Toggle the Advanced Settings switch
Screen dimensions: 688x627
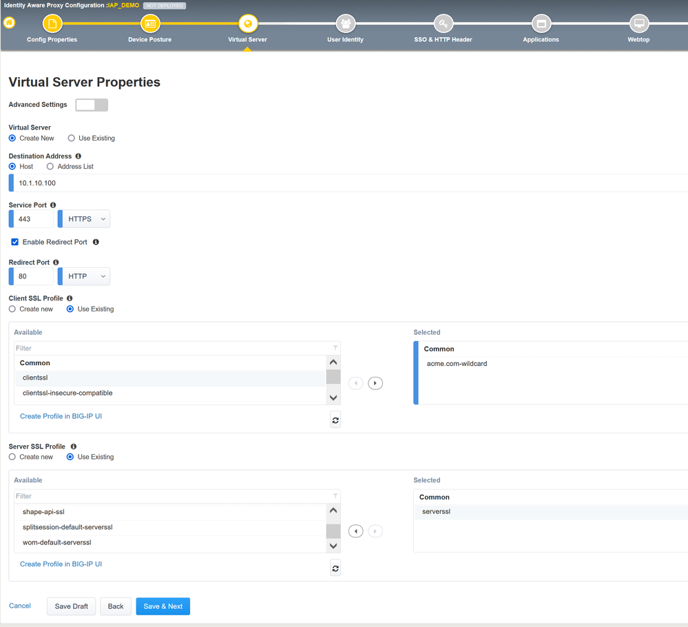pyautogui.click(x=92, y=105)
